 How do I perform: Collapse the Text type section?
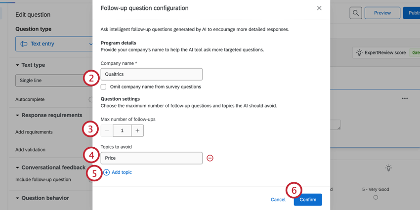pos(18,65)
